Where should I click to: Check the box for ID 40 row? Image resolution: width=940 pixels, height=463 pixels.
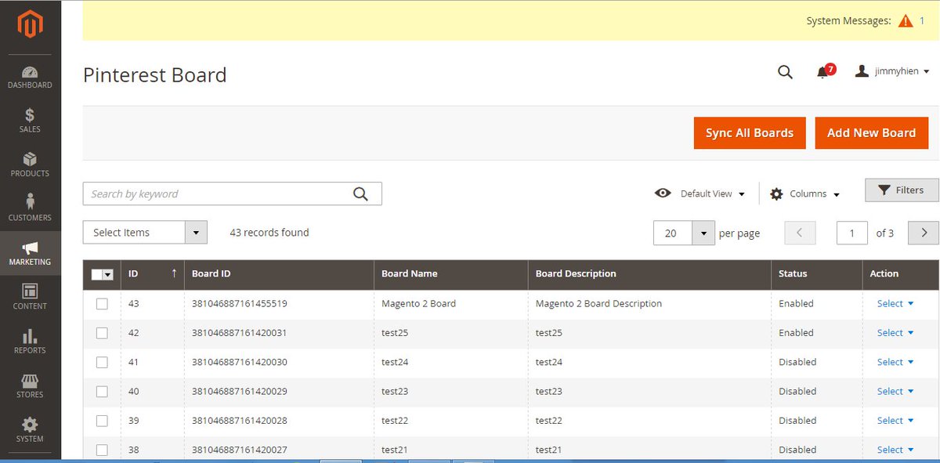pyautogui.click(x=102, y=391)
